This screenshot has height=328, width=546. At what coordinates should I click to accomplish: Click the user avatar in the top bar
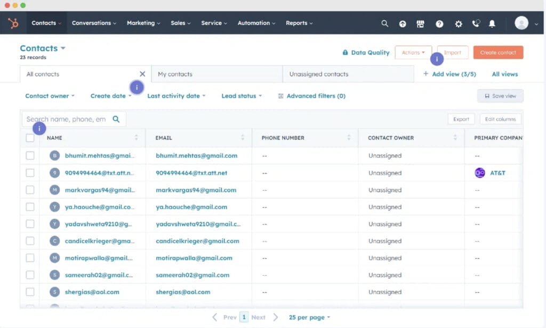pos(521,23)
